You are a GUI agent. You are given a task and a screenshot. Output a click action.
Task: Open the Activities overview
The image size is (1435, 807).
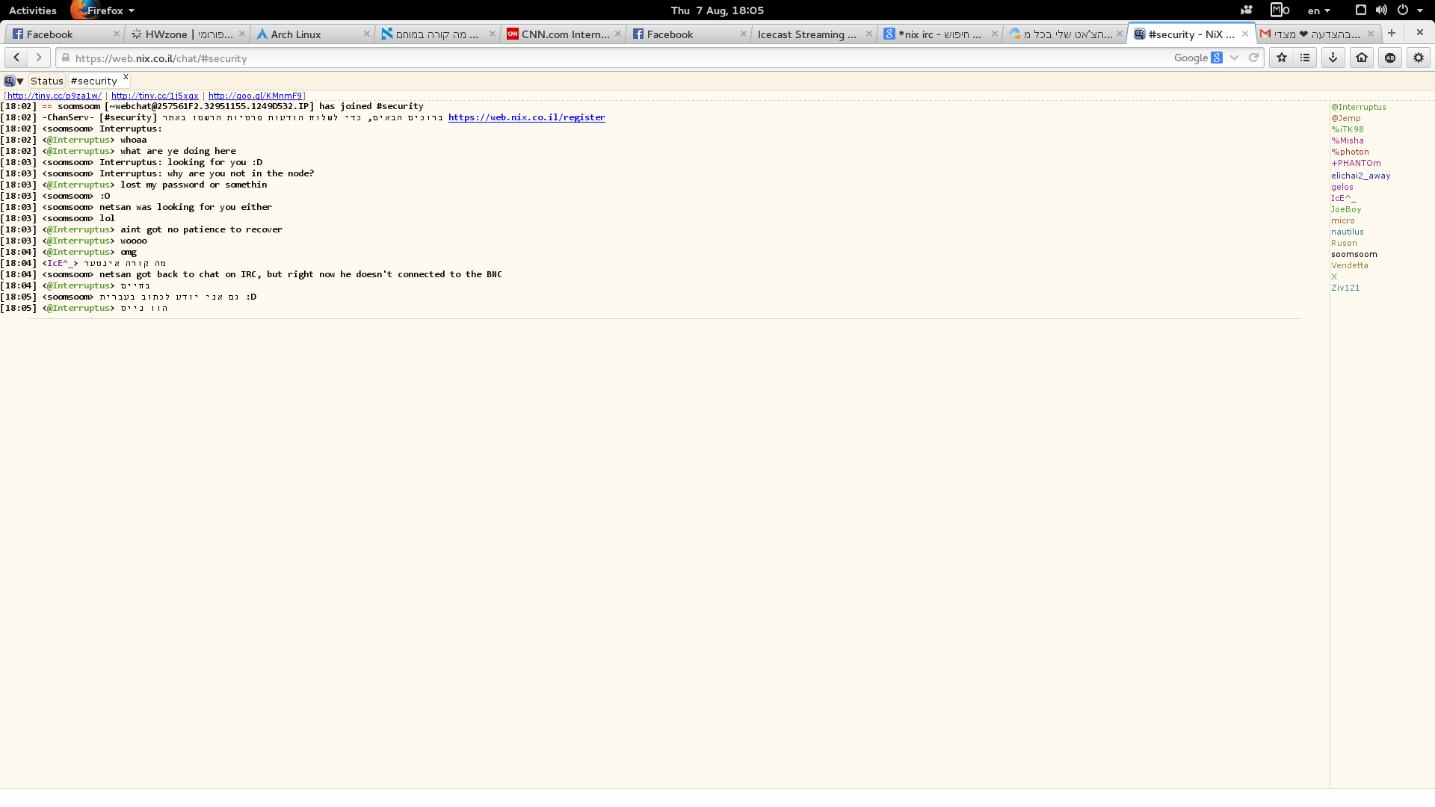pos(33,10)
